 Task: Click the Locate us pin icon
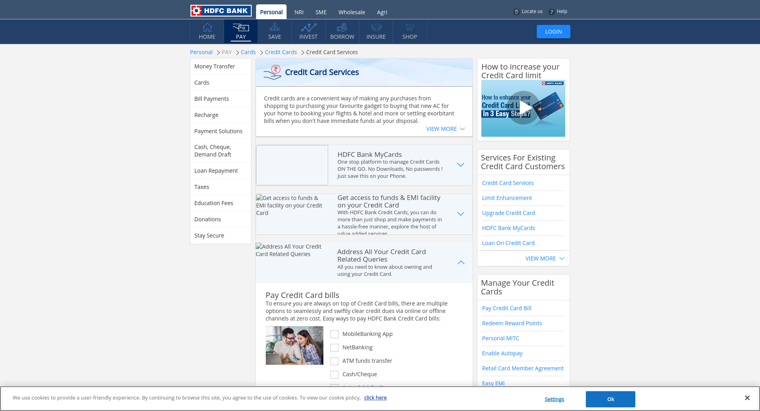click(516, 12)
